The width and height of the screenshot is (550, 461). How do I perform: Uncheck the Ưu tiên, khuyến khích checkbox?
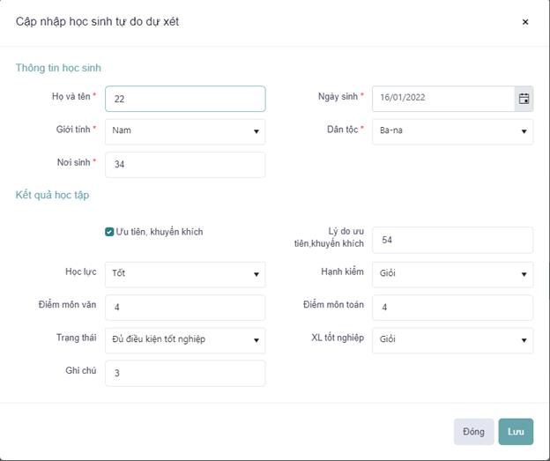click(109, 232)
